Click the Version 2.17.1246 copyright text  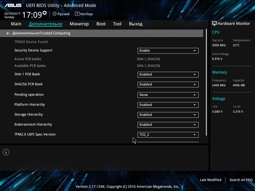127,186
